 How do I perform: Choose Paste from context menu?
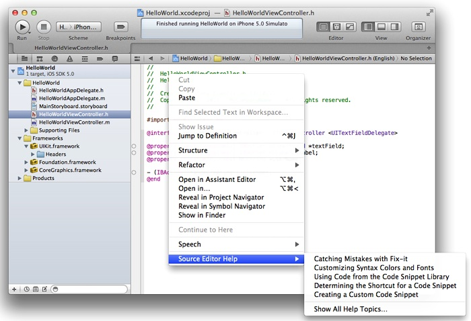236,98
